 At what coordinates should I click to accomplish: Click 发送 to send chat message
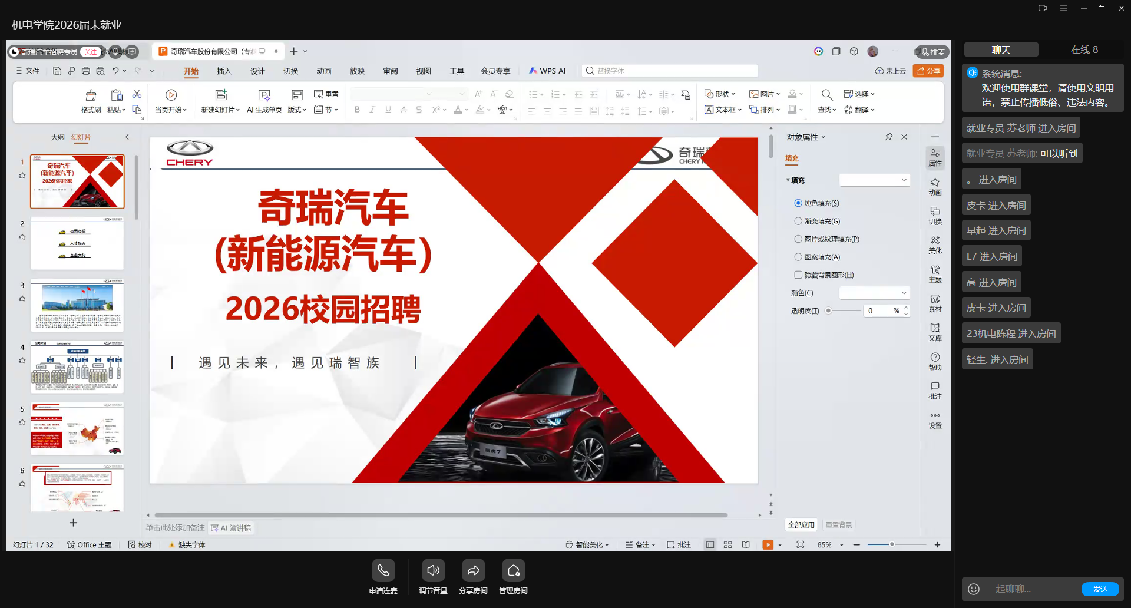pos(1100,589)
